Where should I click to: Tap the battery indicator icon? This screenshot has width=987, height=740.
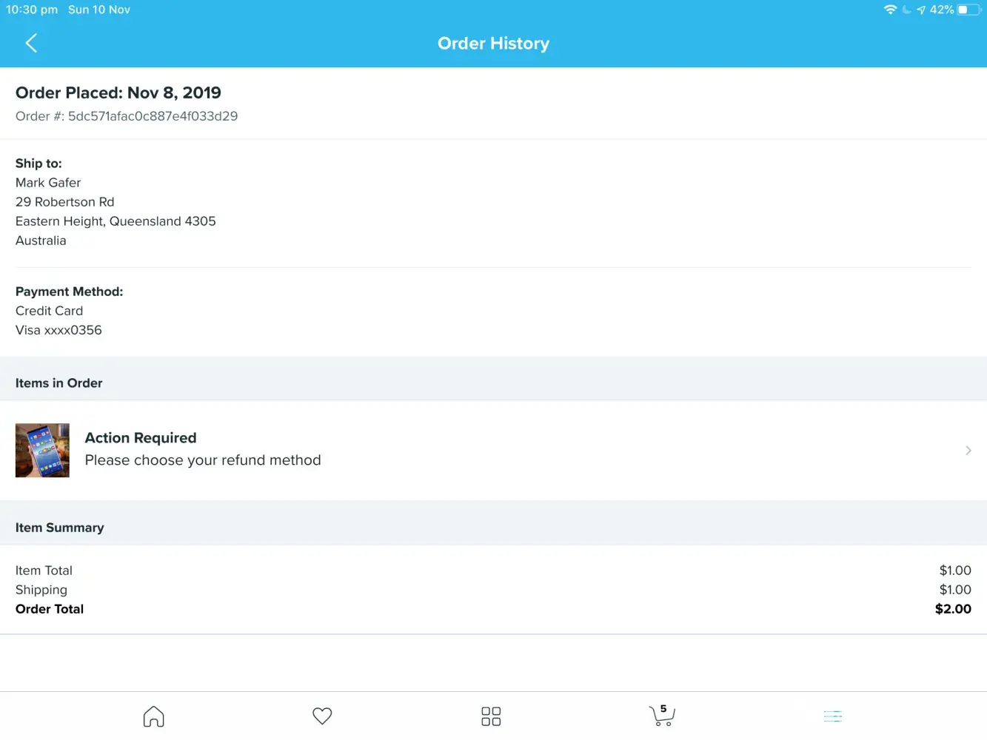(968, 10)
